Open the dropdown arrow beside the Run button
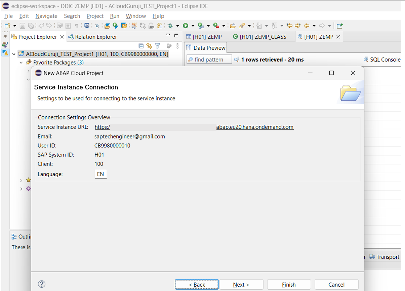The width and height of the screenshot is (405, 291). coord(193,26)
